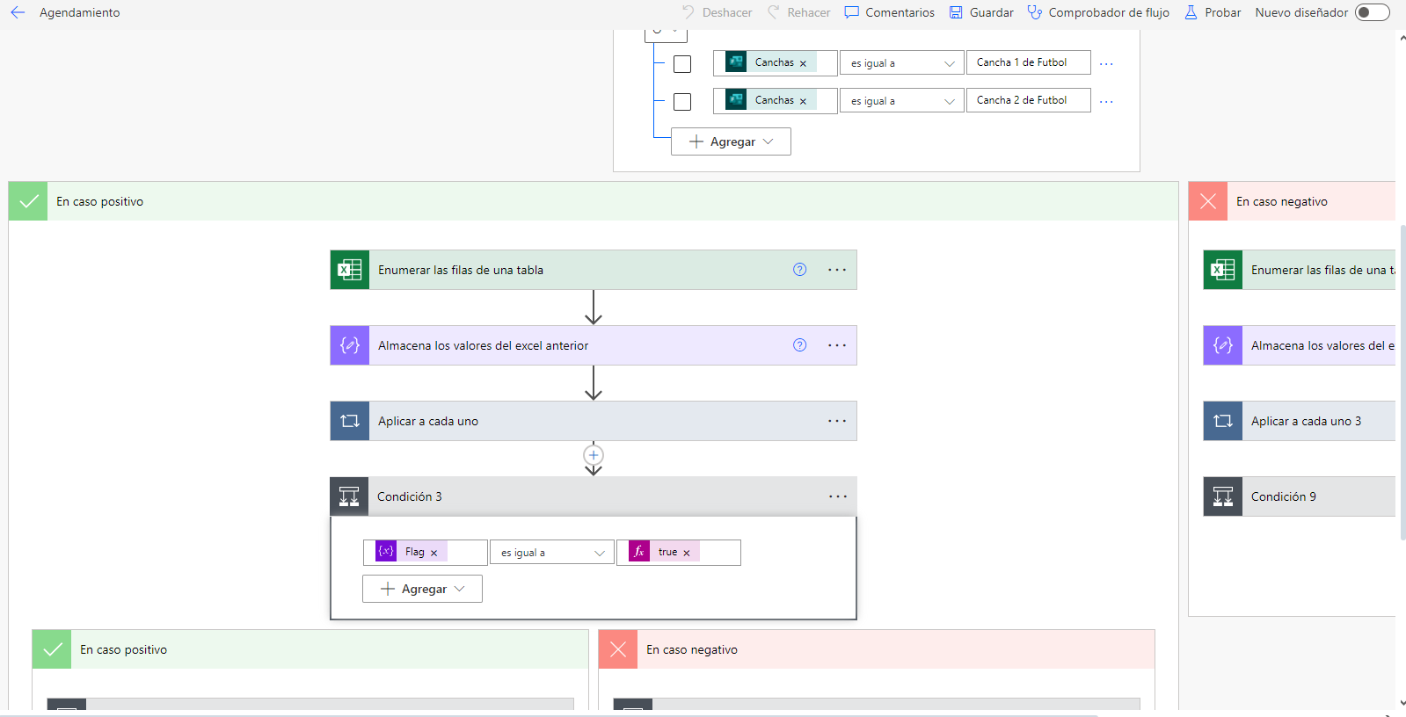Open the Almacena los valores del excel anterior action

[594, 345]
